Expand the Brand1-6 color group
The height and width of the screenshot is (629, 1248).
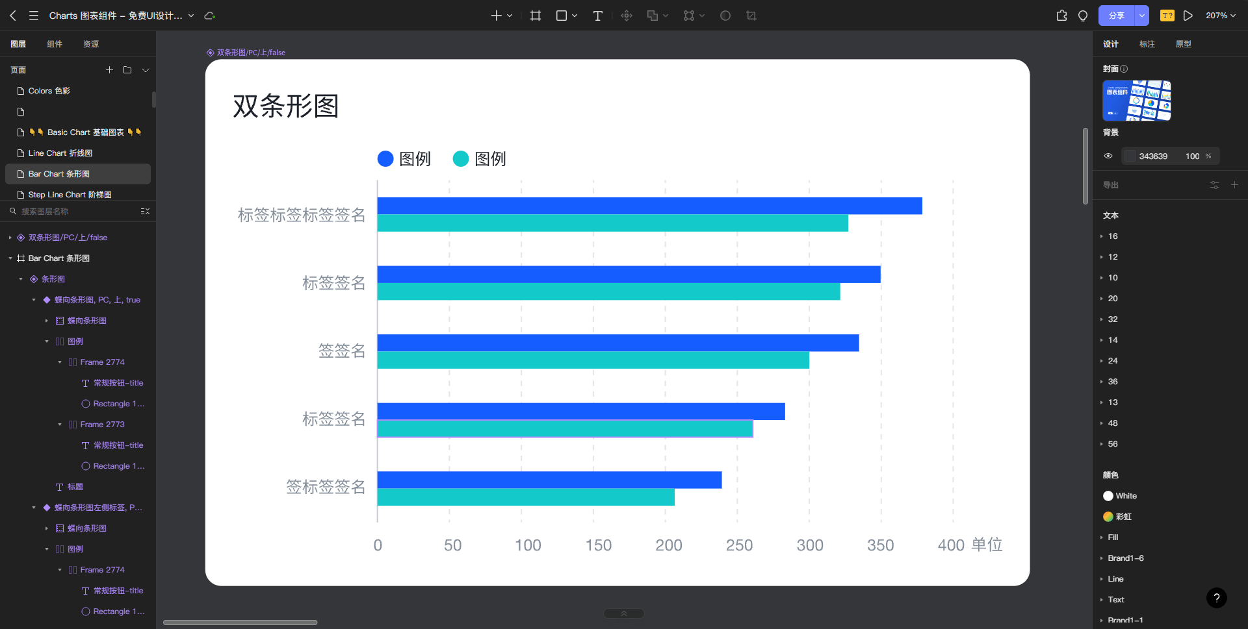coord(1102,558)
